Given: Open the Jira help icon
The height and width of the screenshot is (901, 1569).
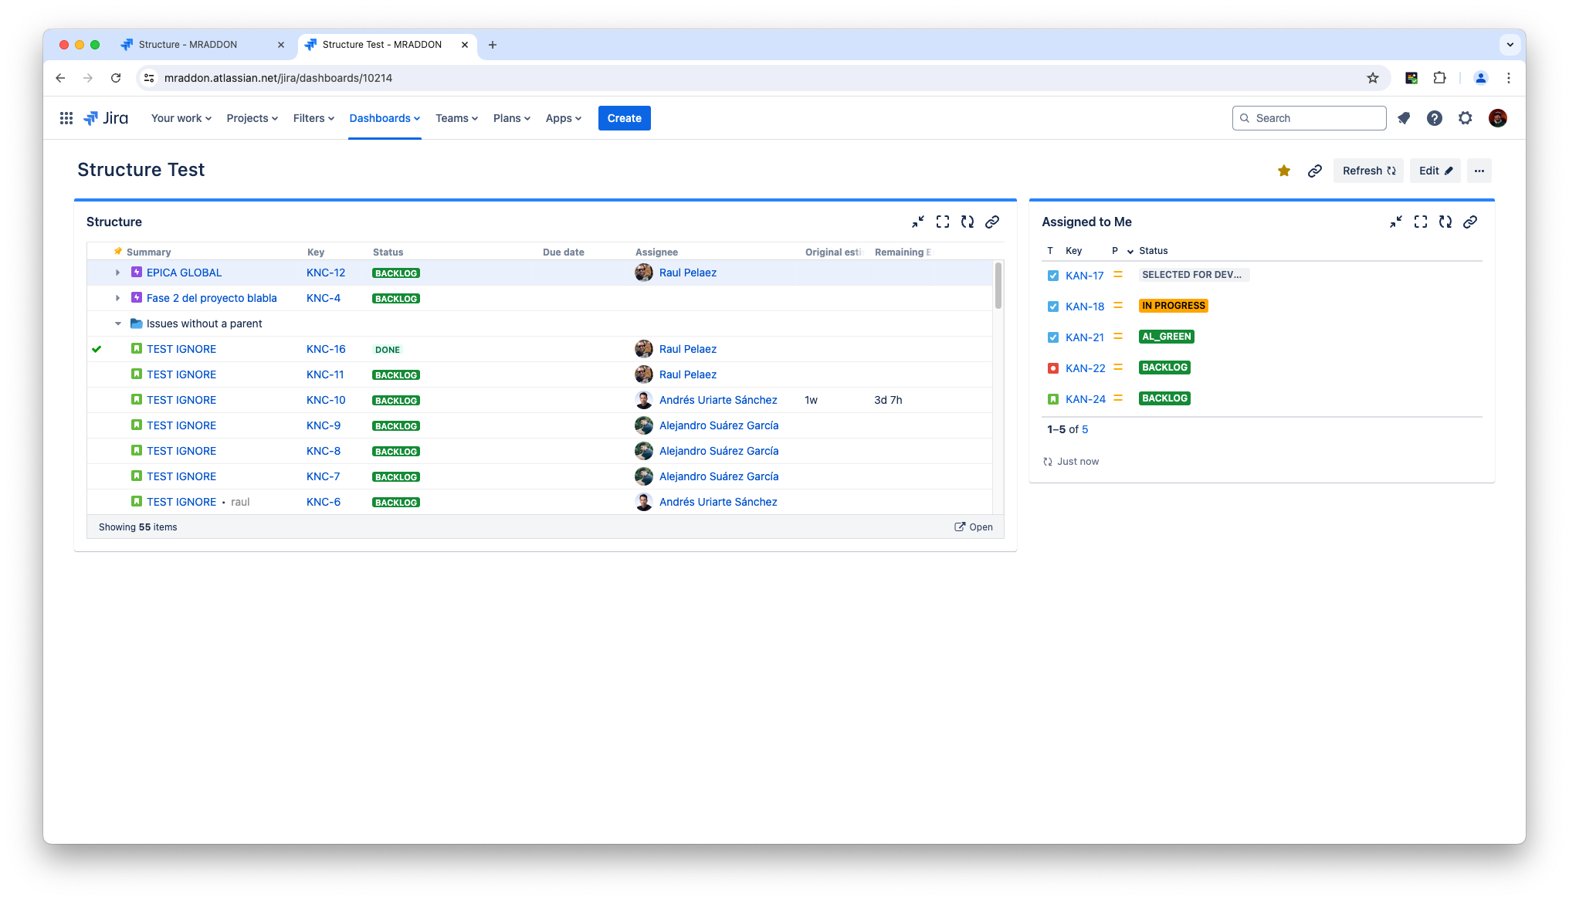Looking at the screenshot, I should 1434,118.
